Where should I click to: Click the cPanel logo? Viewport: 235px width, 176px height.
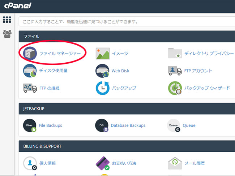coord(18,6)
